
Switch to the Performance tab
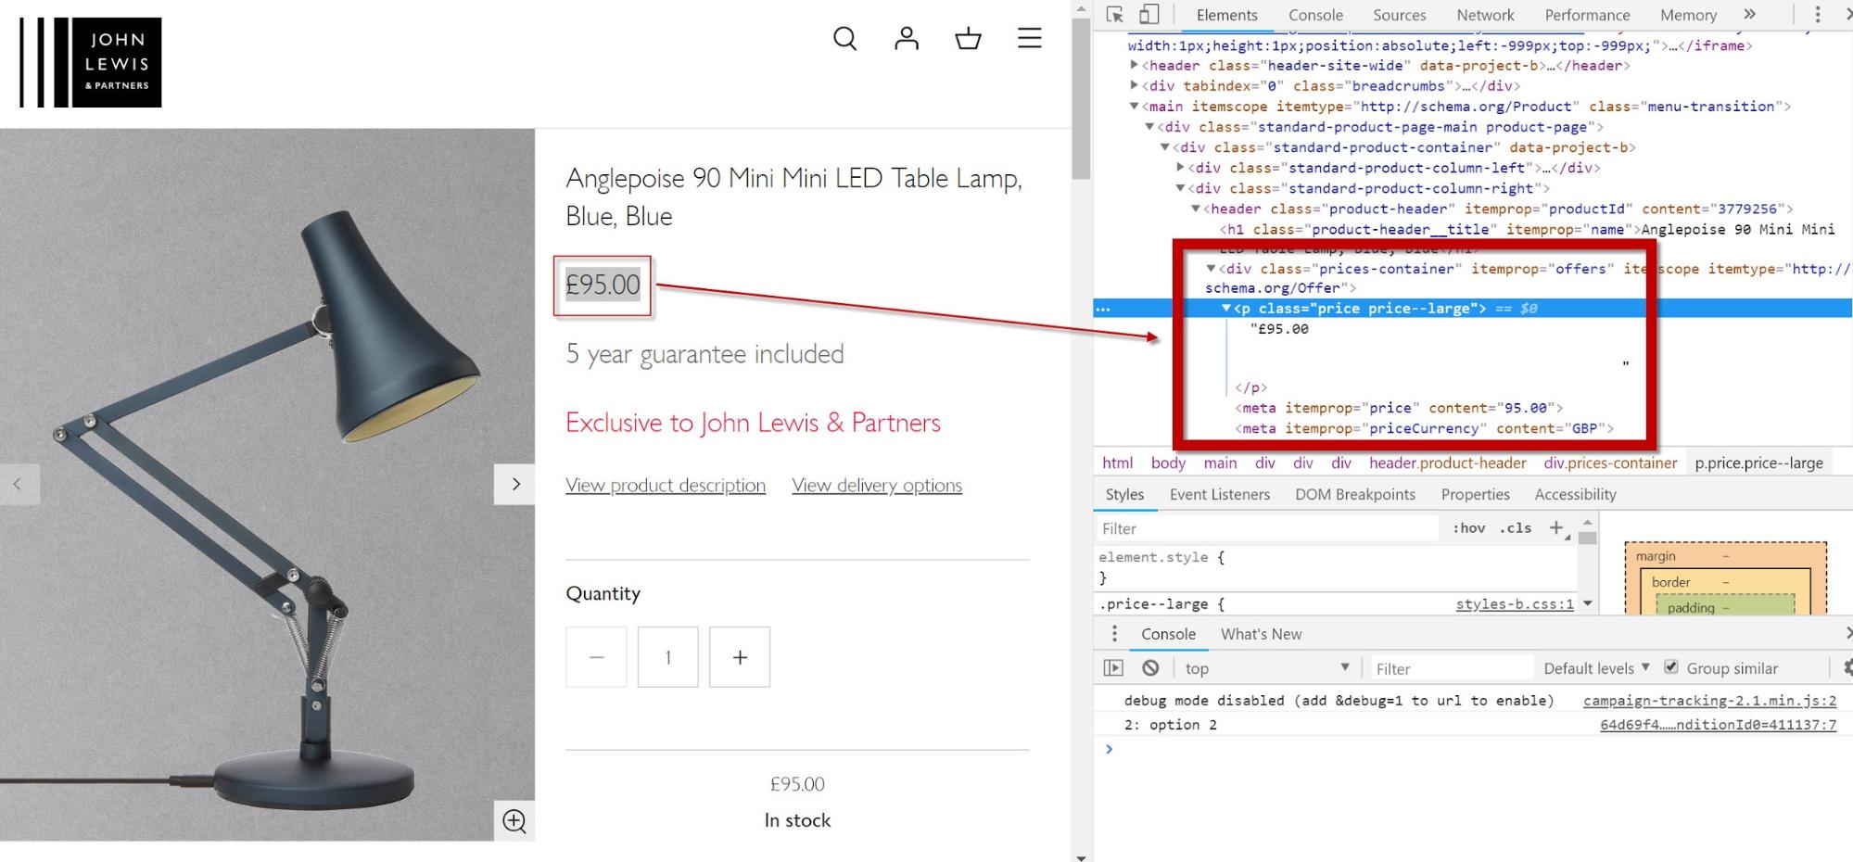[x=1587, y=15]
